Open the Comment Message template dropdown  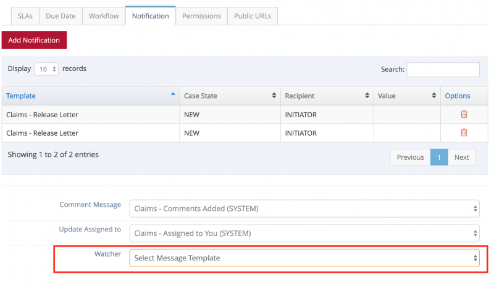click(304, 209)
